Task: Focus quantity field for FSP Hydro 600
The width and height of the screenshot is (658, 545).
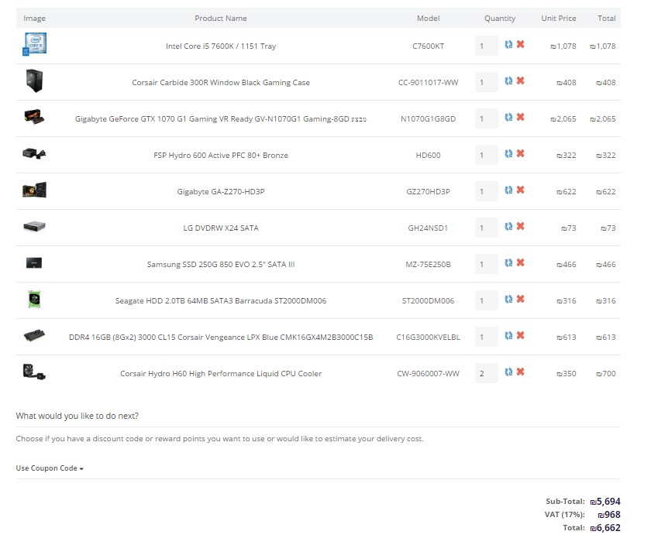Action: click(487, 155)
